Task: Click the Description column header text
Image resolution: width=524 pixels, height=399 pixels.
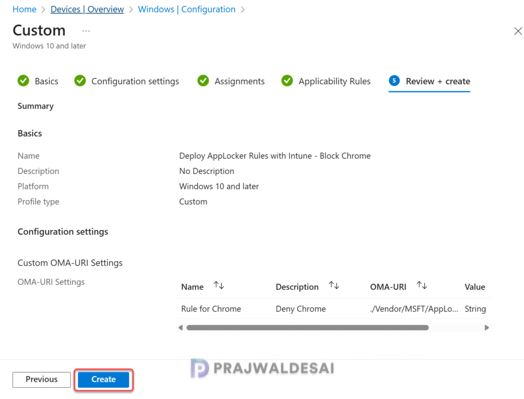Action: (297, 287)
